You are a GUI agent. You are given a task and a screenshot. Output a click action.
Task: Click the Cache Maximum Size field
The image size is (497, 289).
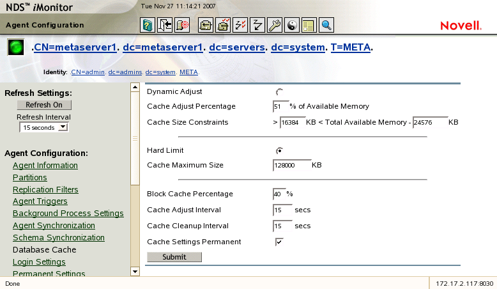(292, 165)
